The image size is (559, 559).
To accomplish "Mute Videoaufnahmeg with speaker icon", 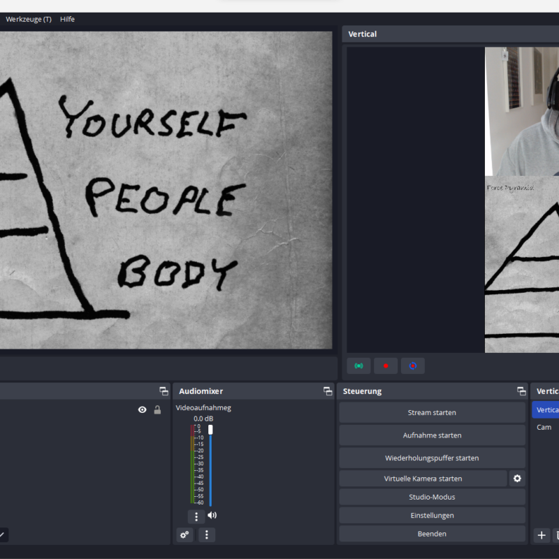I will pyautogui.click(x=212, y=516).
